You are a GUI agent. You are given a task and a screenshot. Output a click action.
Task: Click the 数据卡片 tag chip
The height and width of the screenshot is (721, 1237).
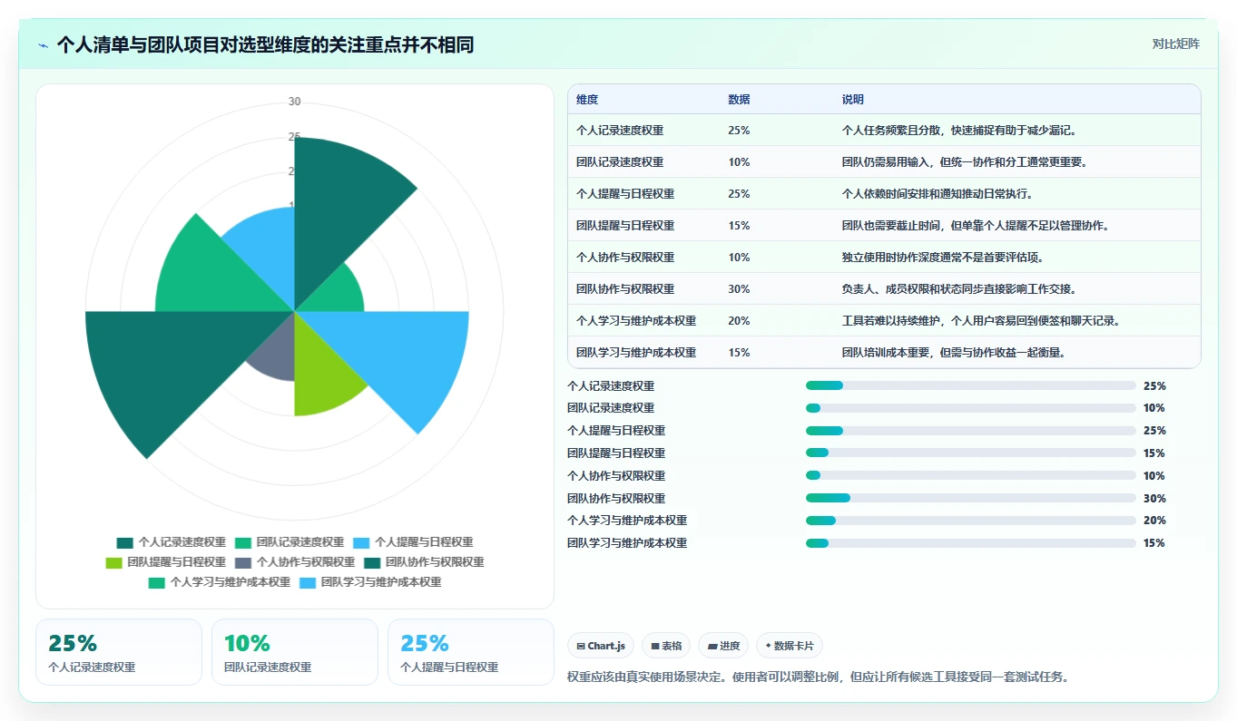[x=790, y=646]
